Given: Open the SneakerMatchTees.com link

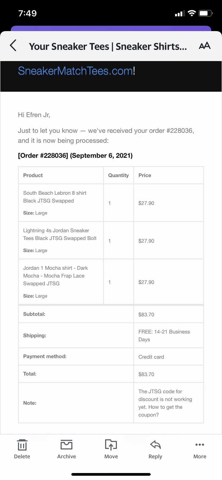Looking at the screenshot, I should (76, 71).
